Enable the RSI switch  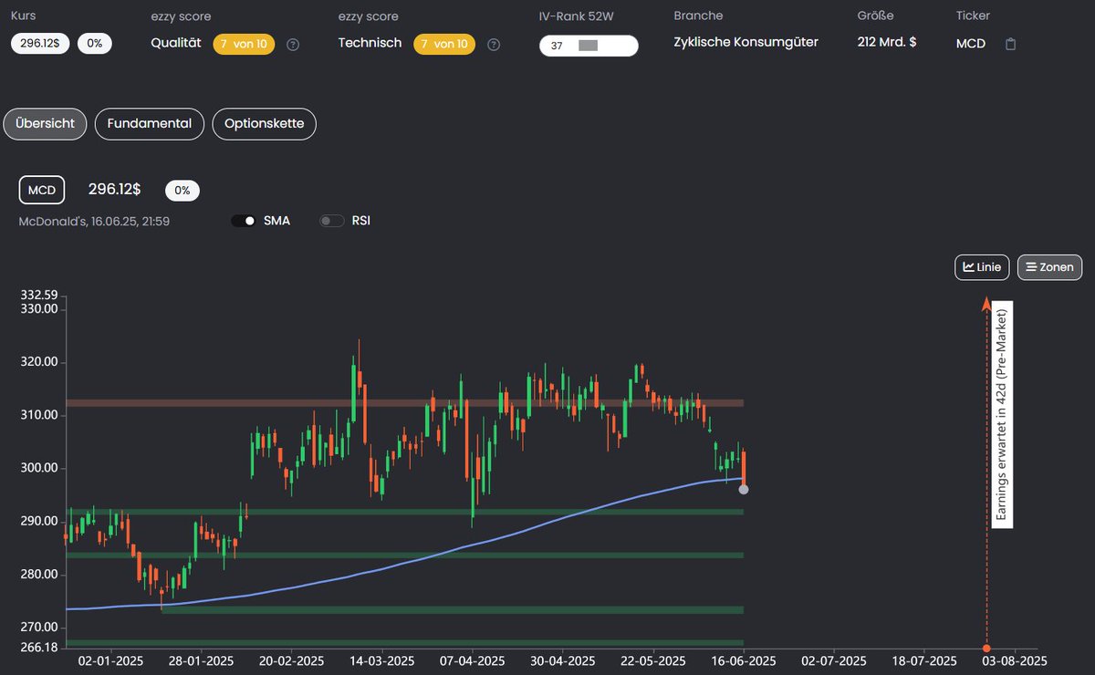click(x=332, y=221)
